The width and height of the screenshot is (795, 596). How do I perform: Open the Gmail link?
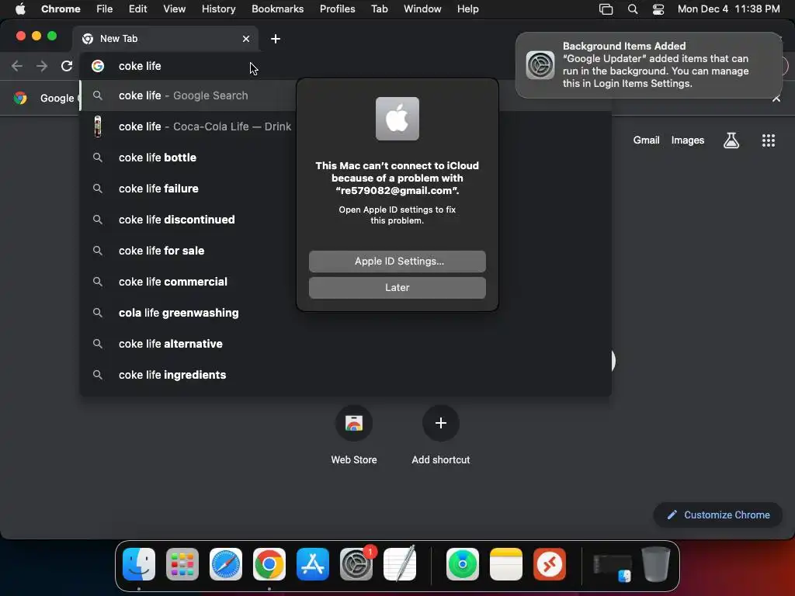[x=646, y=140]
